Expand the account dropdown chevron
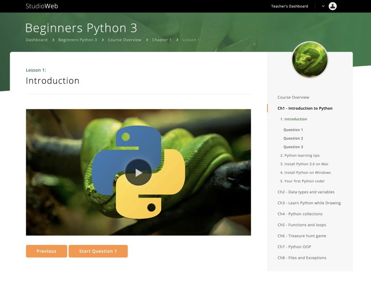 click(323, 6)
